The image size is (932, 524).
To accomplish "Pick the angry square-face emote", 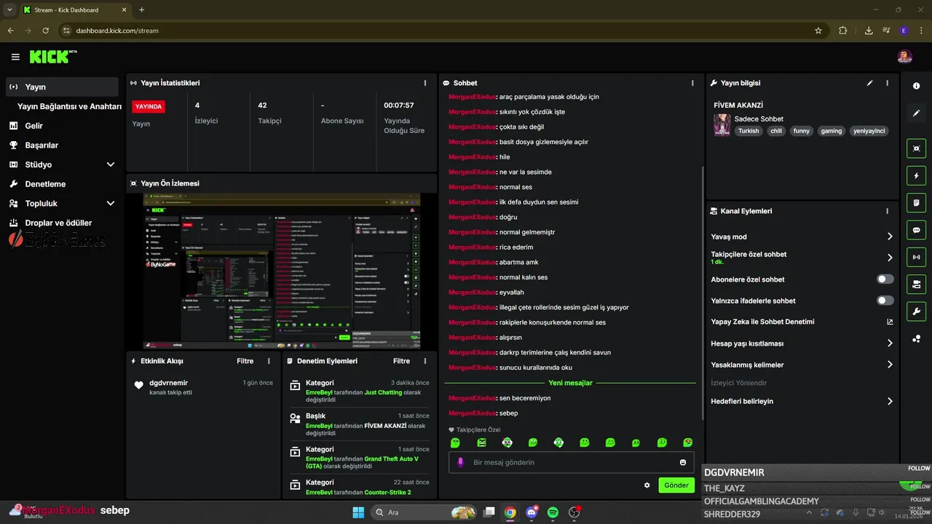I will coord(481,442).
